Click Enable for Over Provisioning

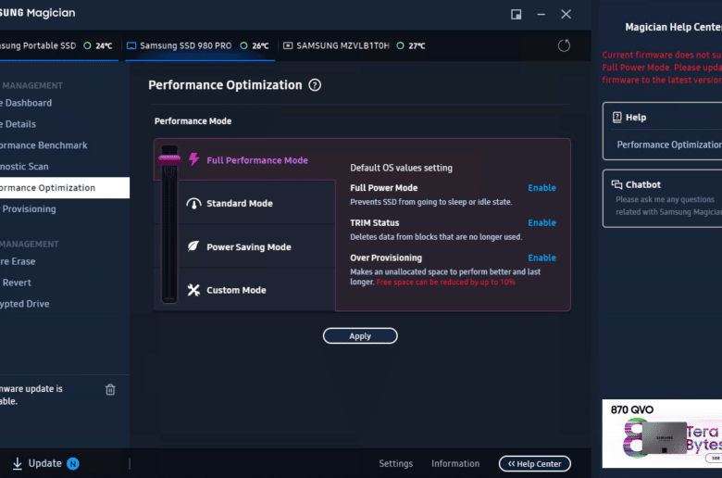click(x=541, y=258)
